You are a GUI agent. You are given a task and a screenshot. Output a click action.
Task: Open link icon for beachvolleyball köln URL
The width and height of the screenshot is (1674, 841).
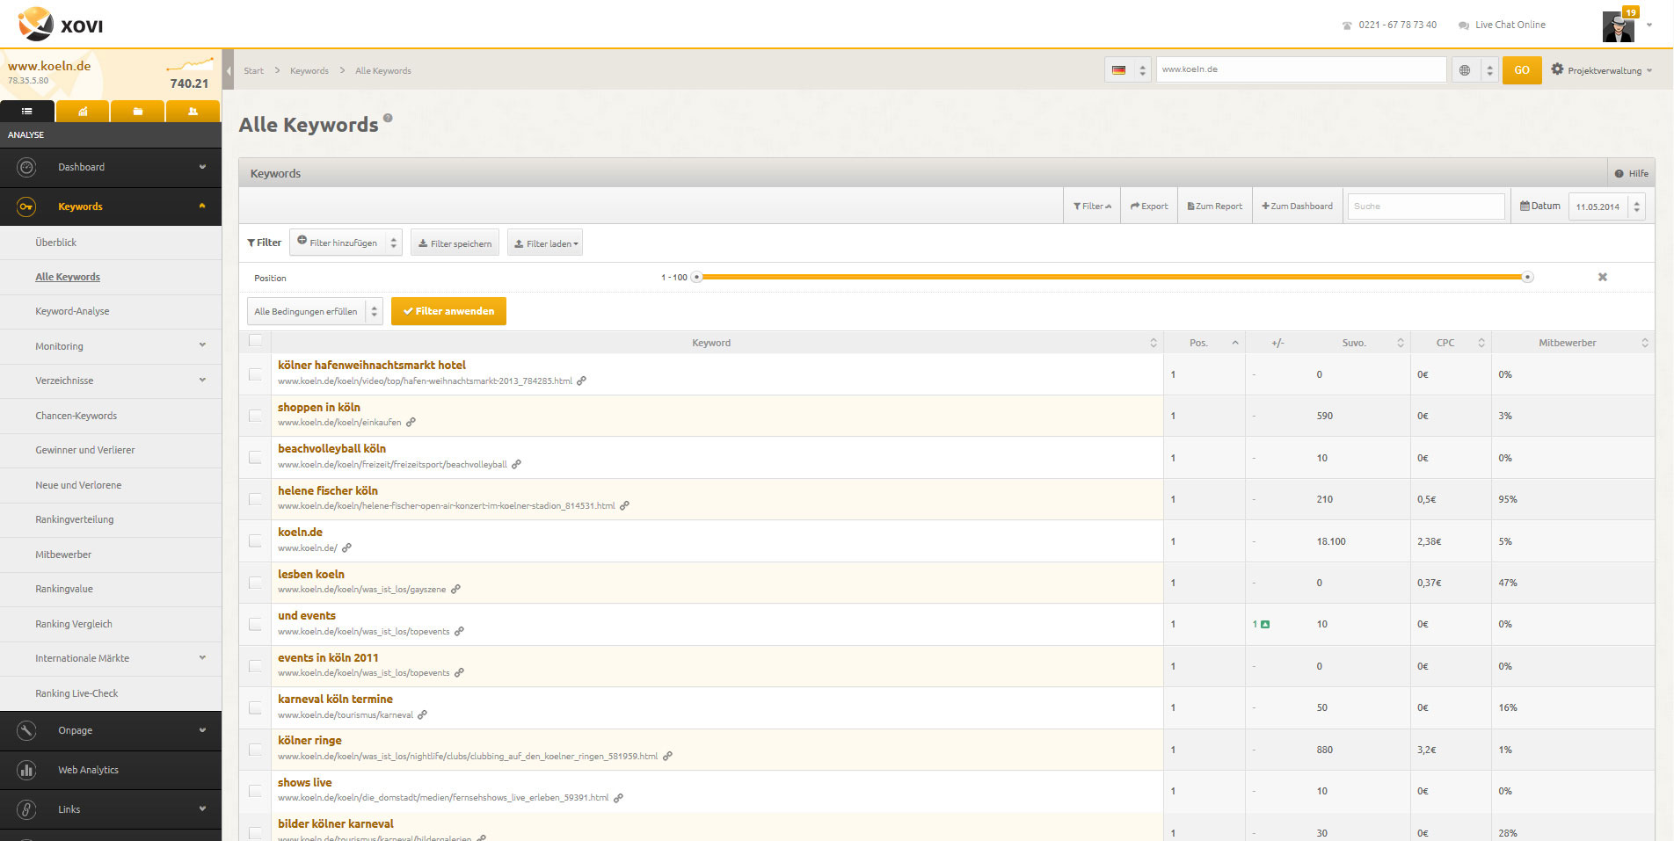coord(516,464)
